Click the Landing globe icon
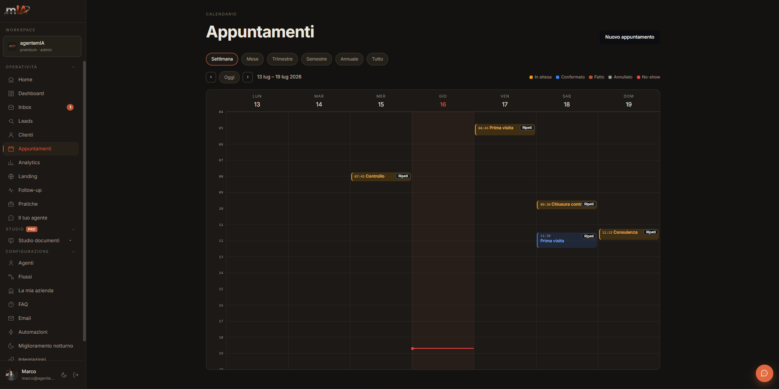This screenshot has width=779, height=389. pyautogui.click(x=11, y=176)
